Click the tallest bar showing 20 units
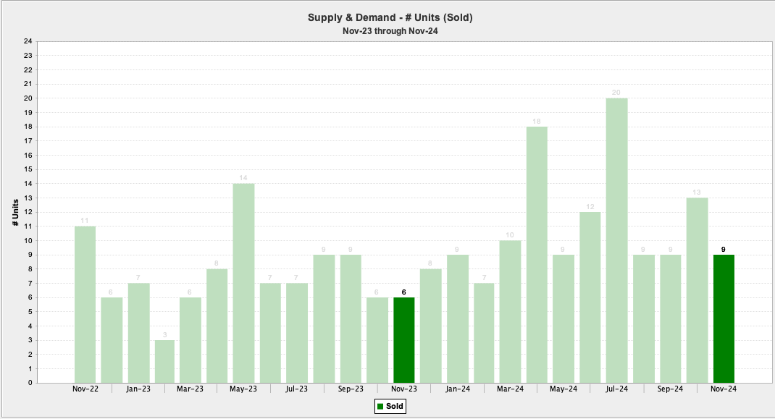This screenshot has height=419, width=775. pos(617,240)
